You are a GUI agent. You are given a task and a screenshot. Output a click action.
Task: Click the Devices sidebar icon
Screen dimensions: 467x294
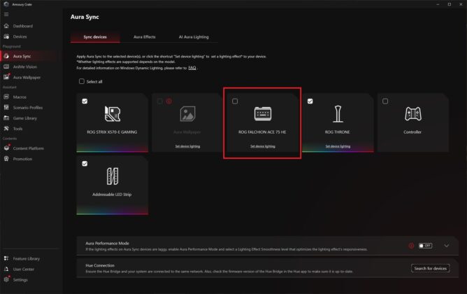pyautogui.click(x=6, y=36)
